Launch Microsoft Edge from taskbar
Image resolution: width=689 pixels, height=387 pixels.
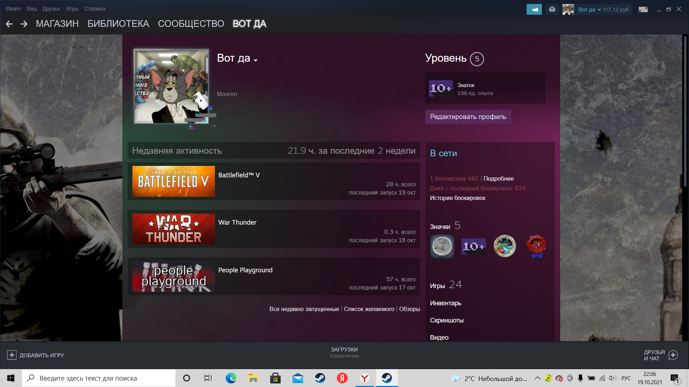pyautogui.click(x=231, y=378)
